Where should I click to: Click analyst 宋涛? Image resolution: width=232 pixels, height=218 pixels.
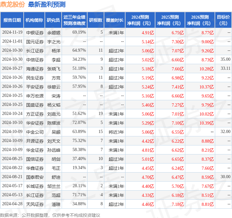tap(56, 96)
